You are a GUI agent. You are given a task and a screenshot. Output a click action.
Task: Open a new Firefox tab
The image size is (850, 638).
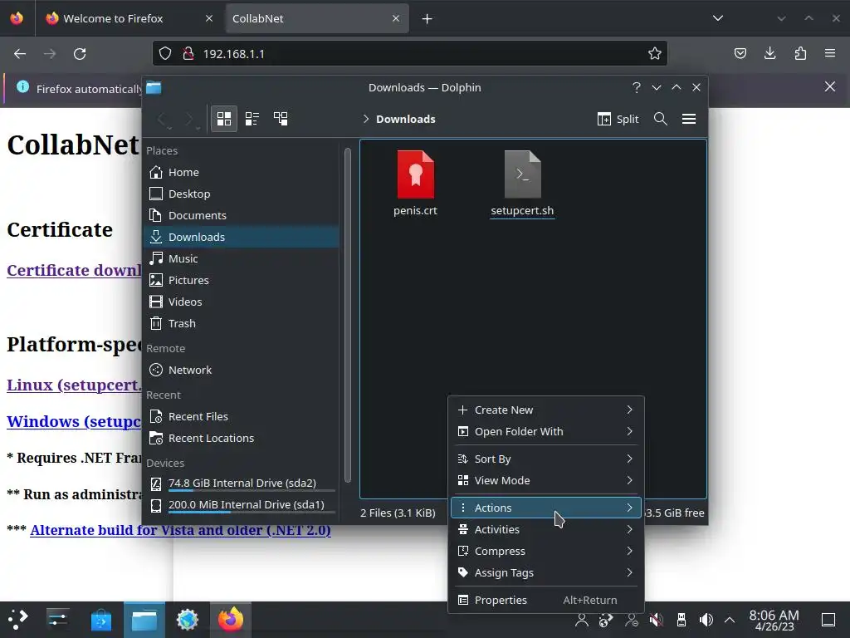tap(427, 18)
